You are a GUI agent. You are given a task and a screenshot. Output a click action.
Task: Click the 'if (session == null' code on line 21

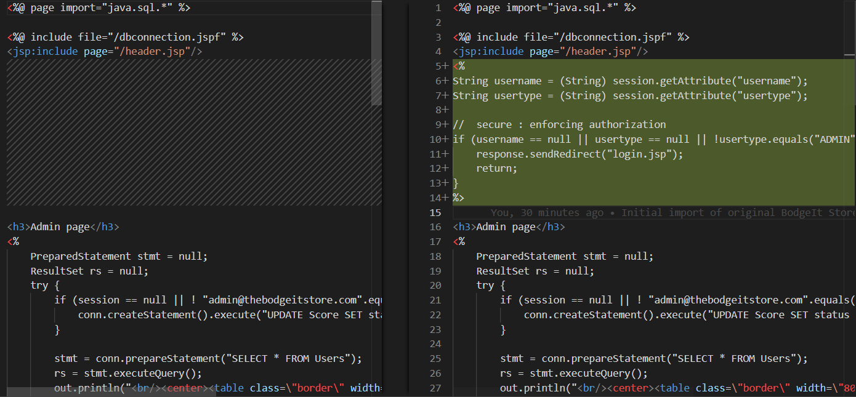(678, 300)
